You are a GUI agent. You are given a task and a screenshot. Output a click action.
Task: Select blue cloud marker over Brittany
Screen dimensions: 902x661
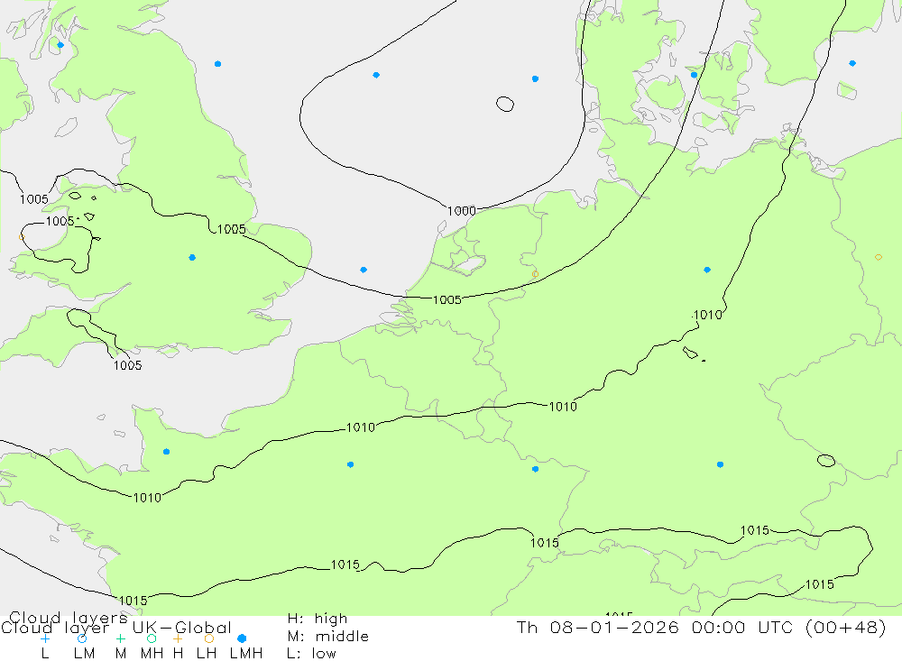[166, 452]
